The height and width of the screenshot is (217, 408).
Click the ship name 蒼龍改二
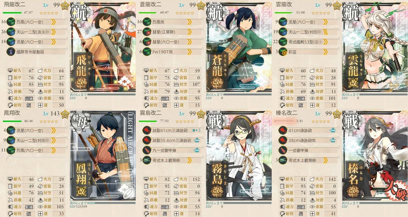(150, 5)
